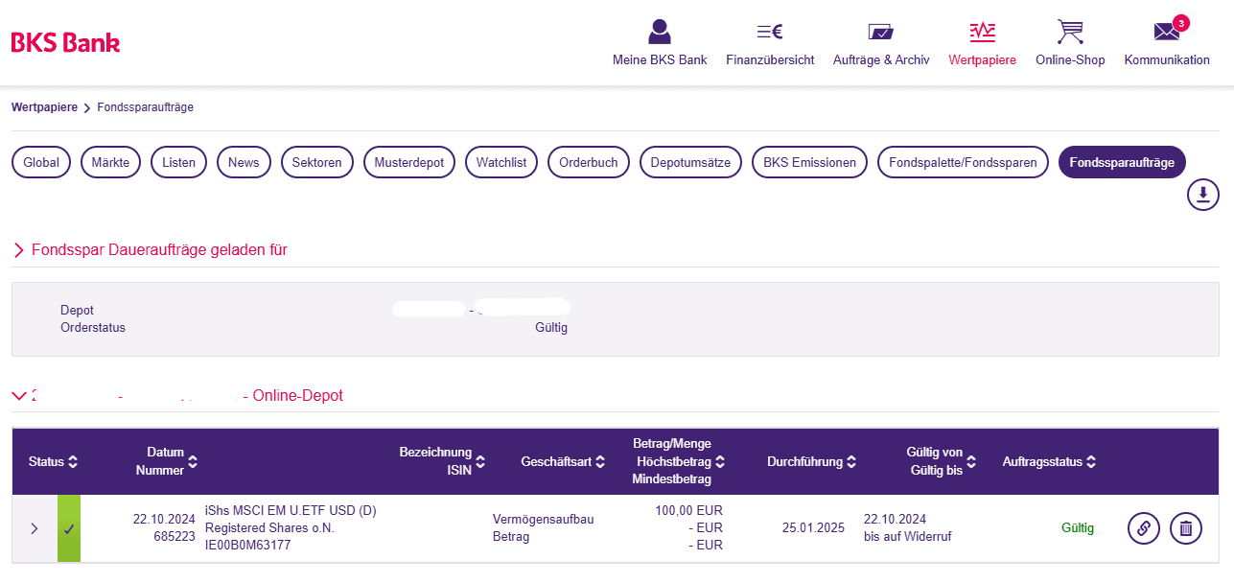The height and width of the screenshot is (583, 1234).
Task: Click the Depot label in filter box
Action: point(77,311)
